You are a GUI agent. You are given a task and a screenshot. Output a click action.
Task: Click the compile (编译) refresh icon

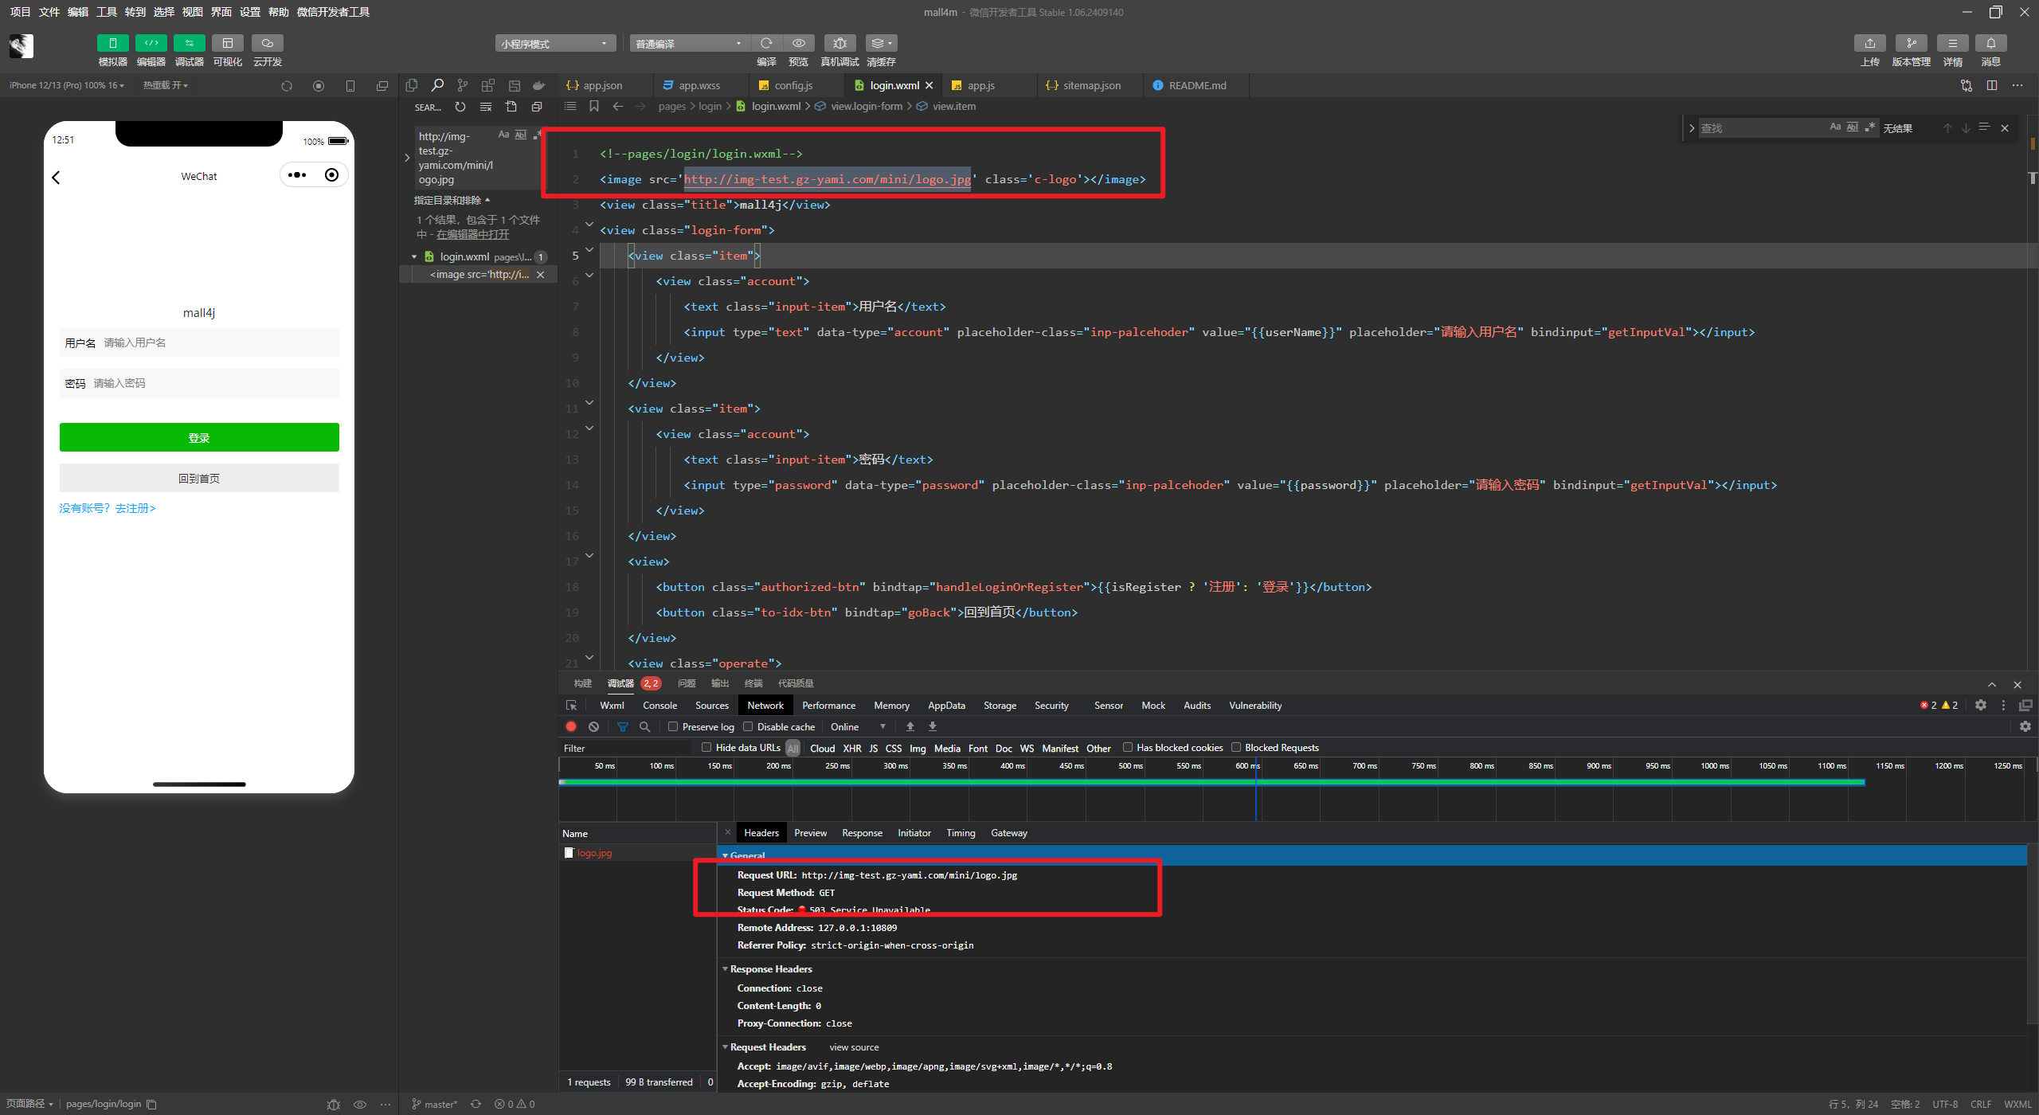(766, 43)
